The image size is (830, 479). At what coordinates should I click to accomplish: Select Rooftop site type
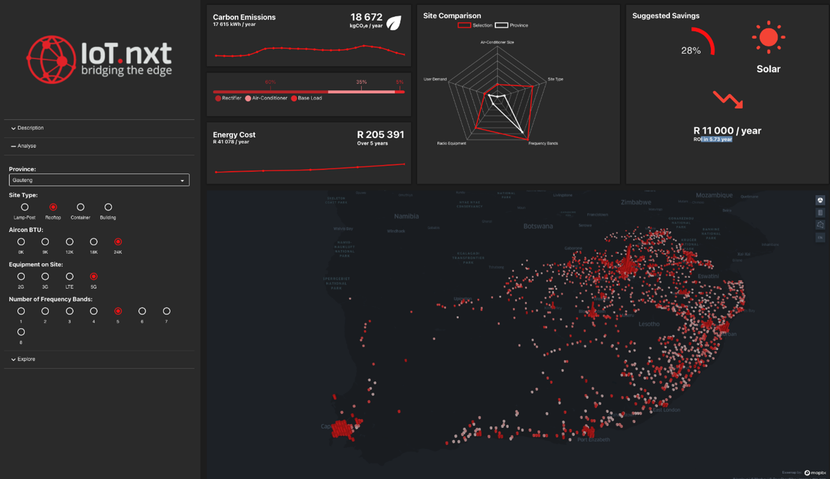(x=53, y=207)
